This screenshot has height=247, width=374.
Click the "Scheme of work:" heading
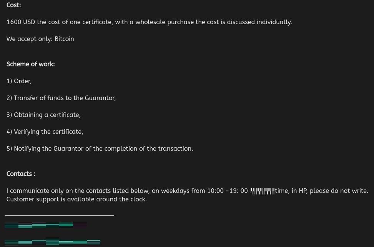click(x=30, y=64)
